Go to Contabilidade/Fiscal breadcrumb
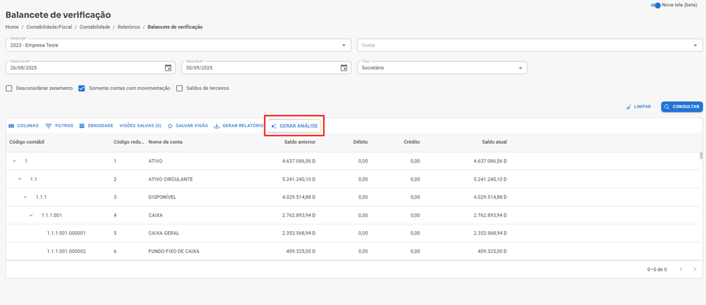 49,27
